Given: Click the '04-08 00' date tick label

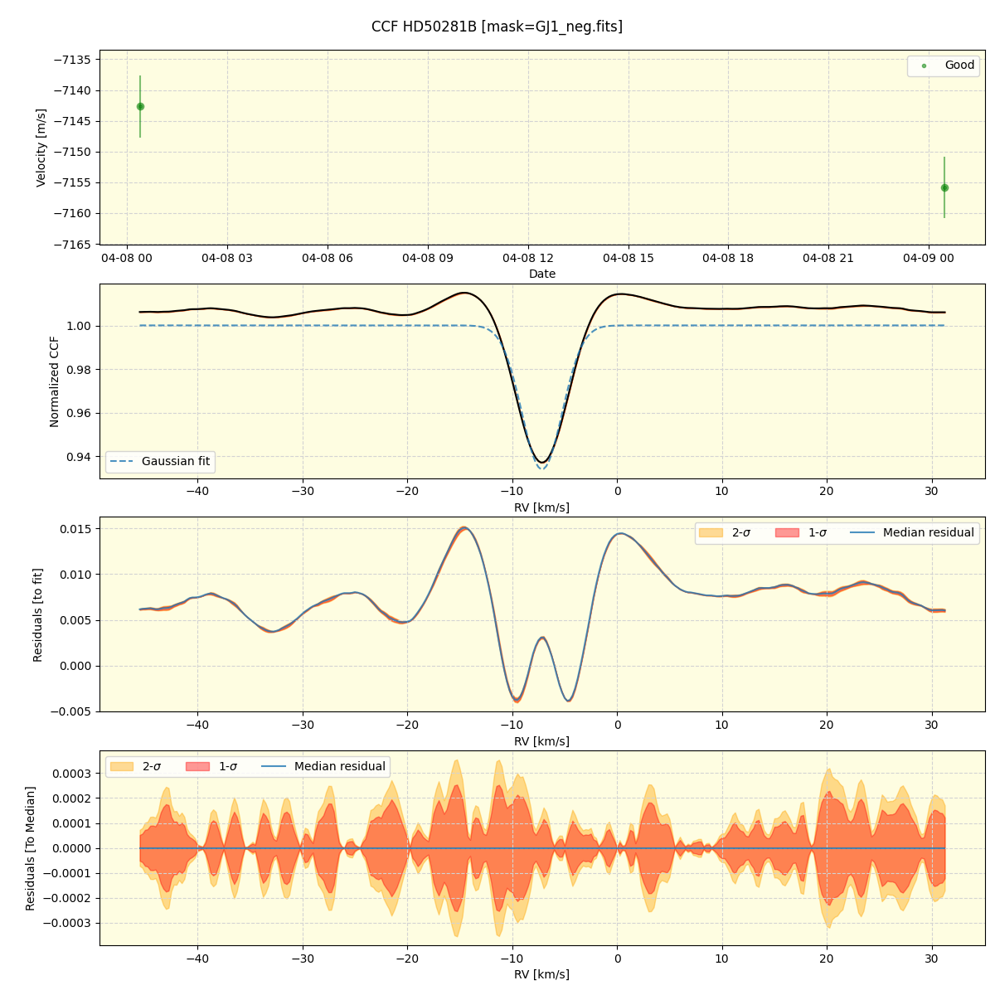Looking at the screenshot, I should [127, 258].
